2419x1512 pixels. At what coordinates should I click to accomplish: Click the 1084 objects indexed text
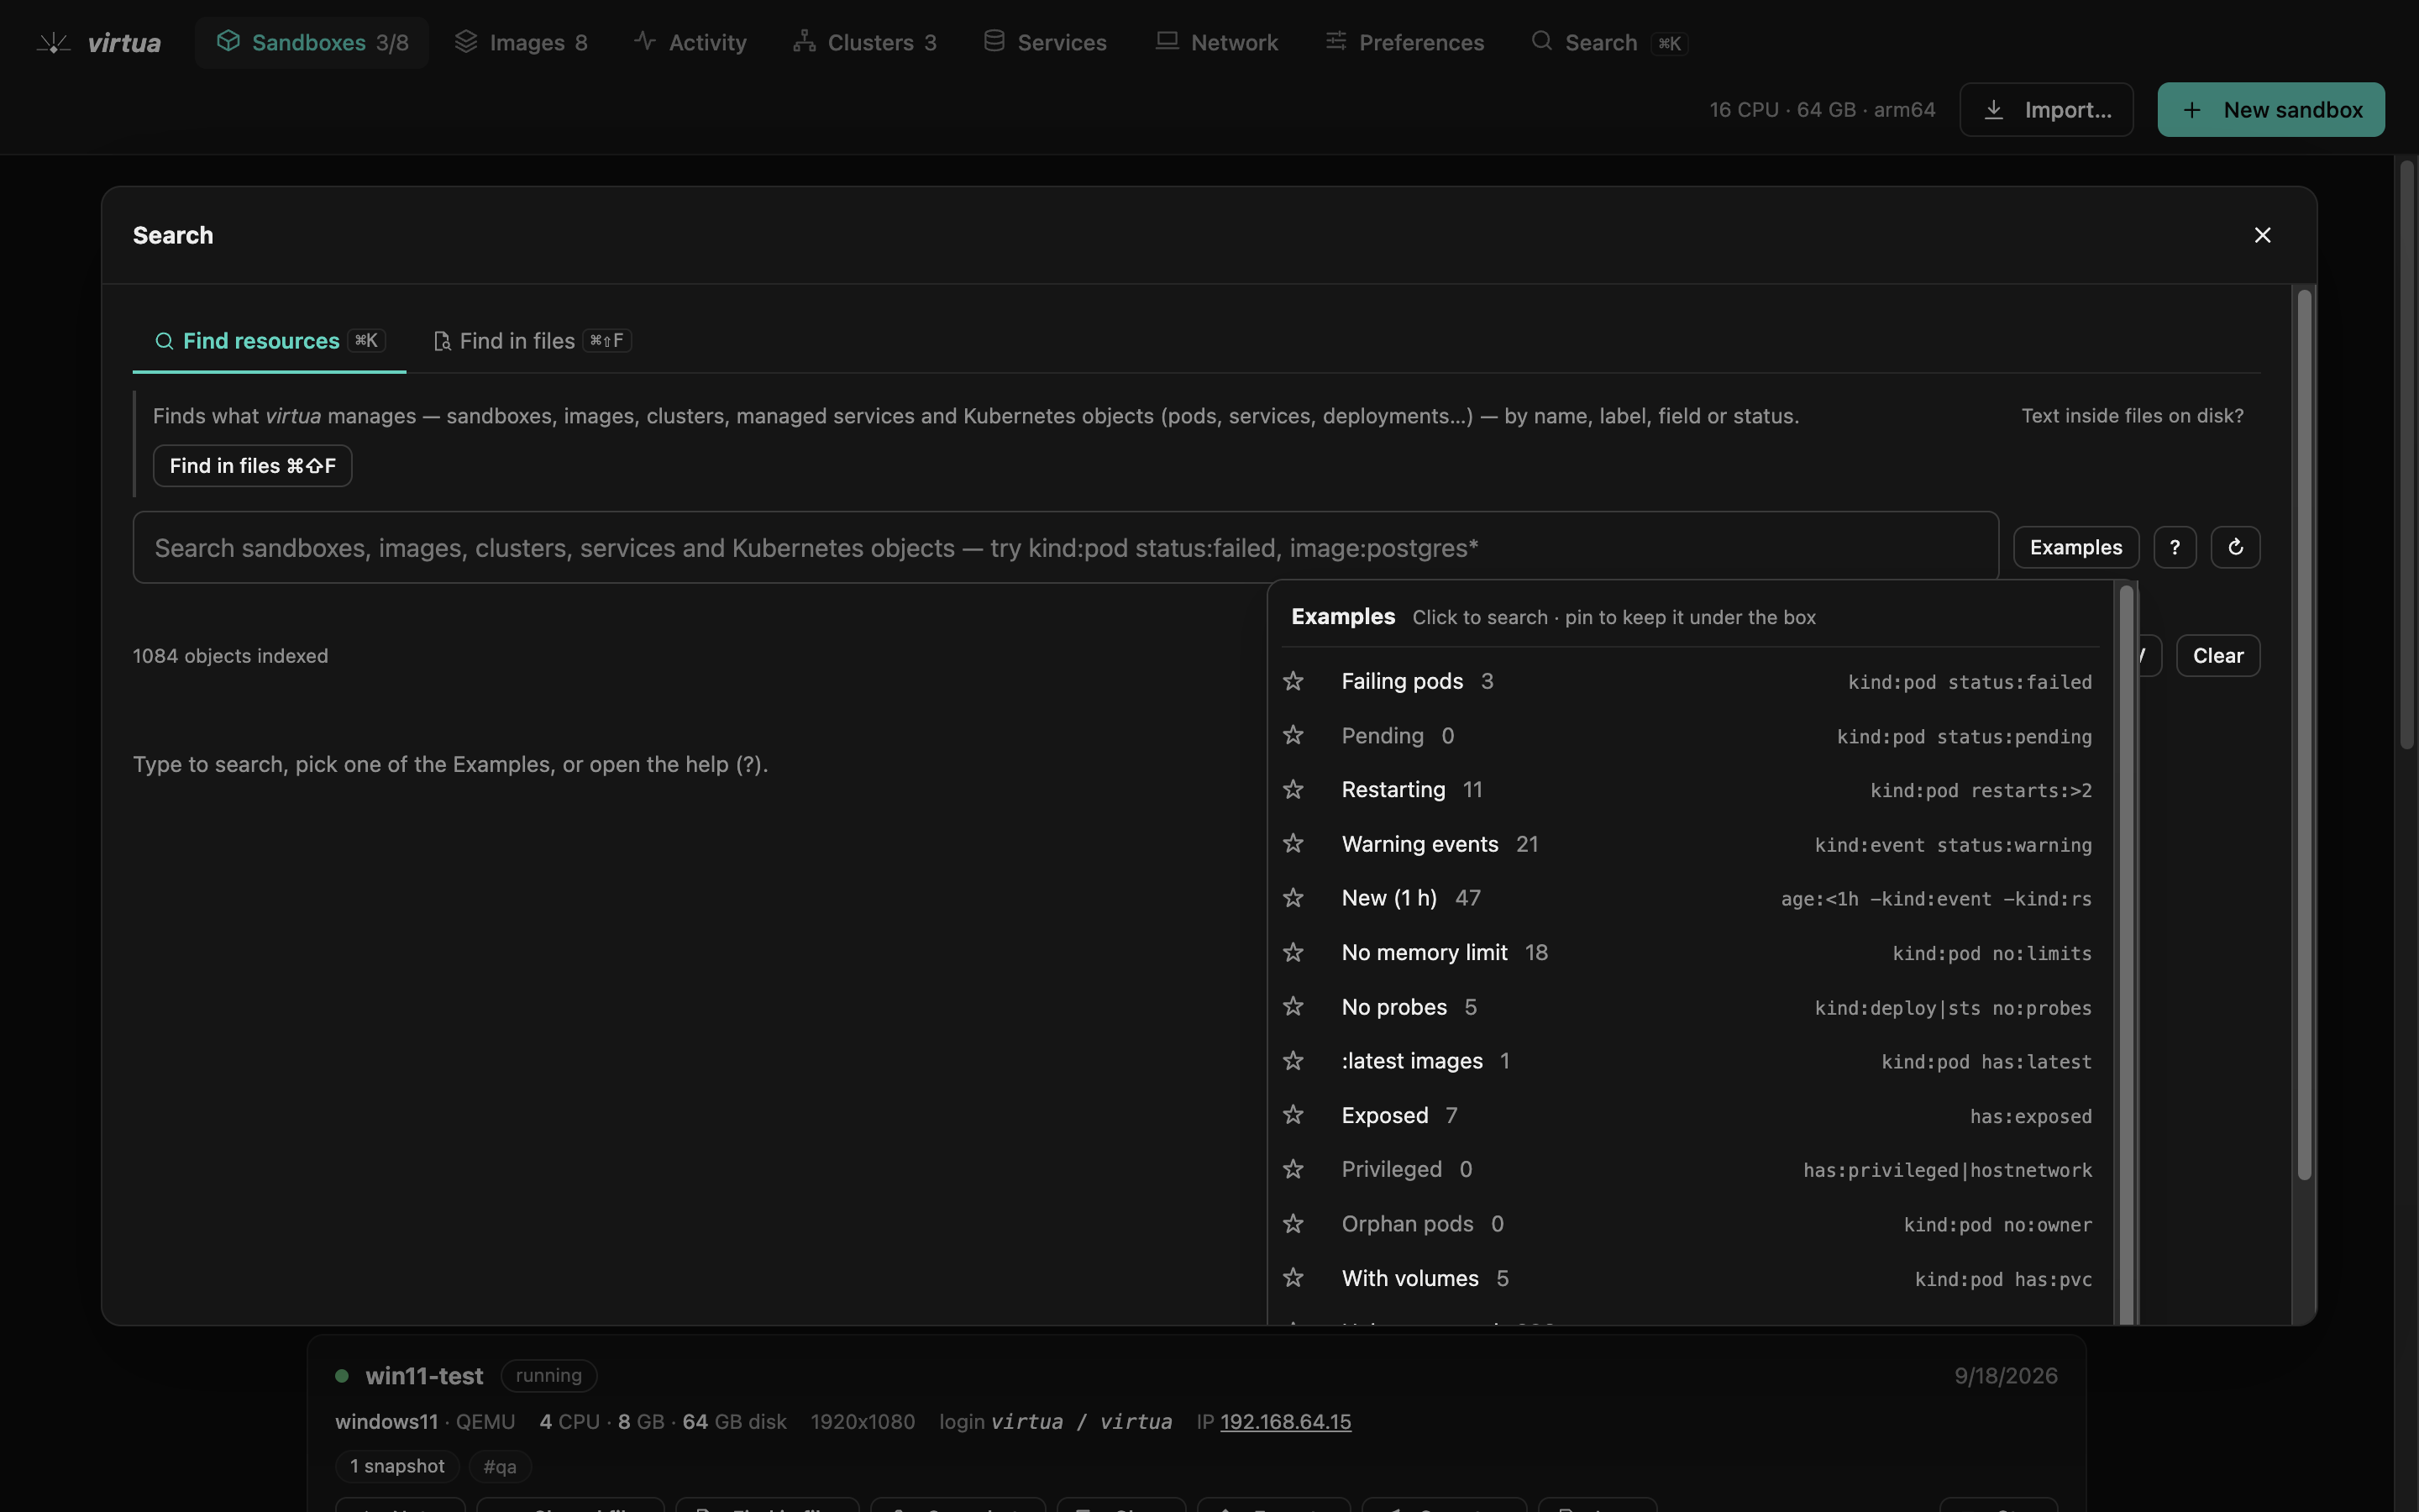pyautogui.click(x=230, y=656)
